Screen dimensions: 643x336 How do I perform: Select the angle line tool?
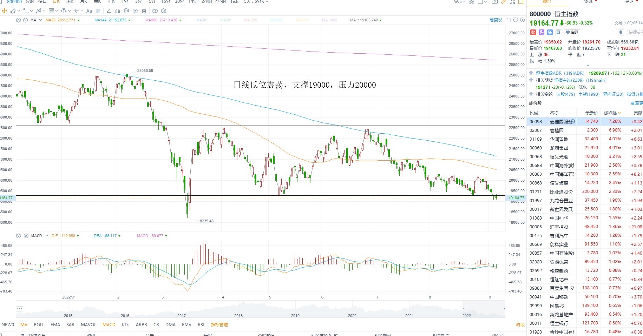click(x=109, y=11)
